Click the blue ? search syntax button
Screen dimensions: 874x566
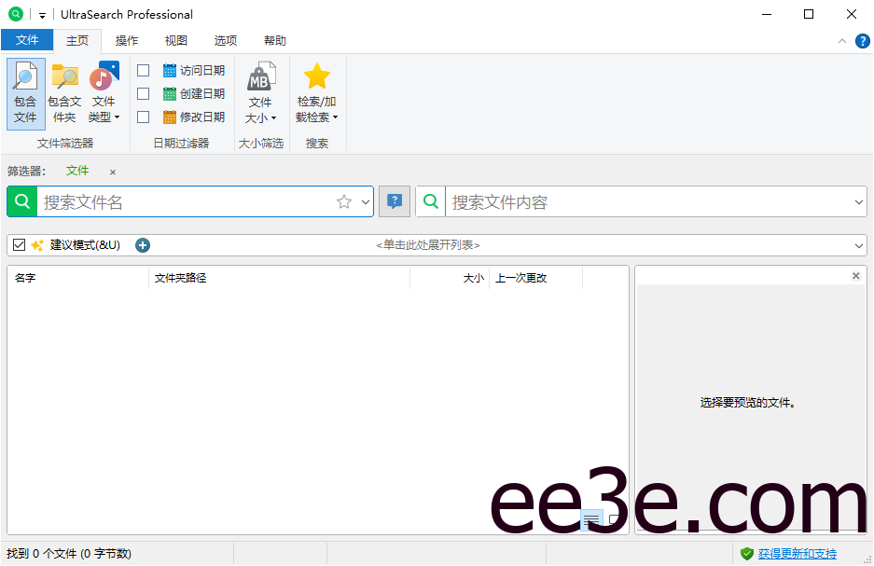point(394,201)
